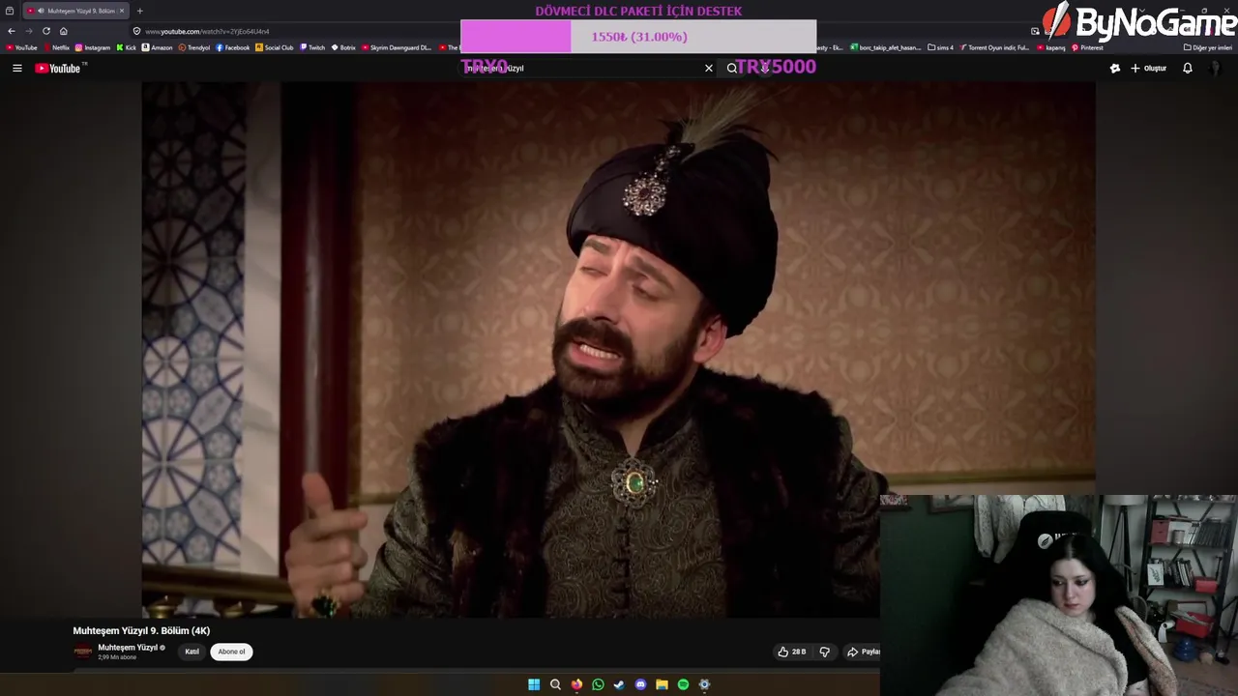
Task: Open the Pinterest bookmark
Action: [x=1087, y=47]
